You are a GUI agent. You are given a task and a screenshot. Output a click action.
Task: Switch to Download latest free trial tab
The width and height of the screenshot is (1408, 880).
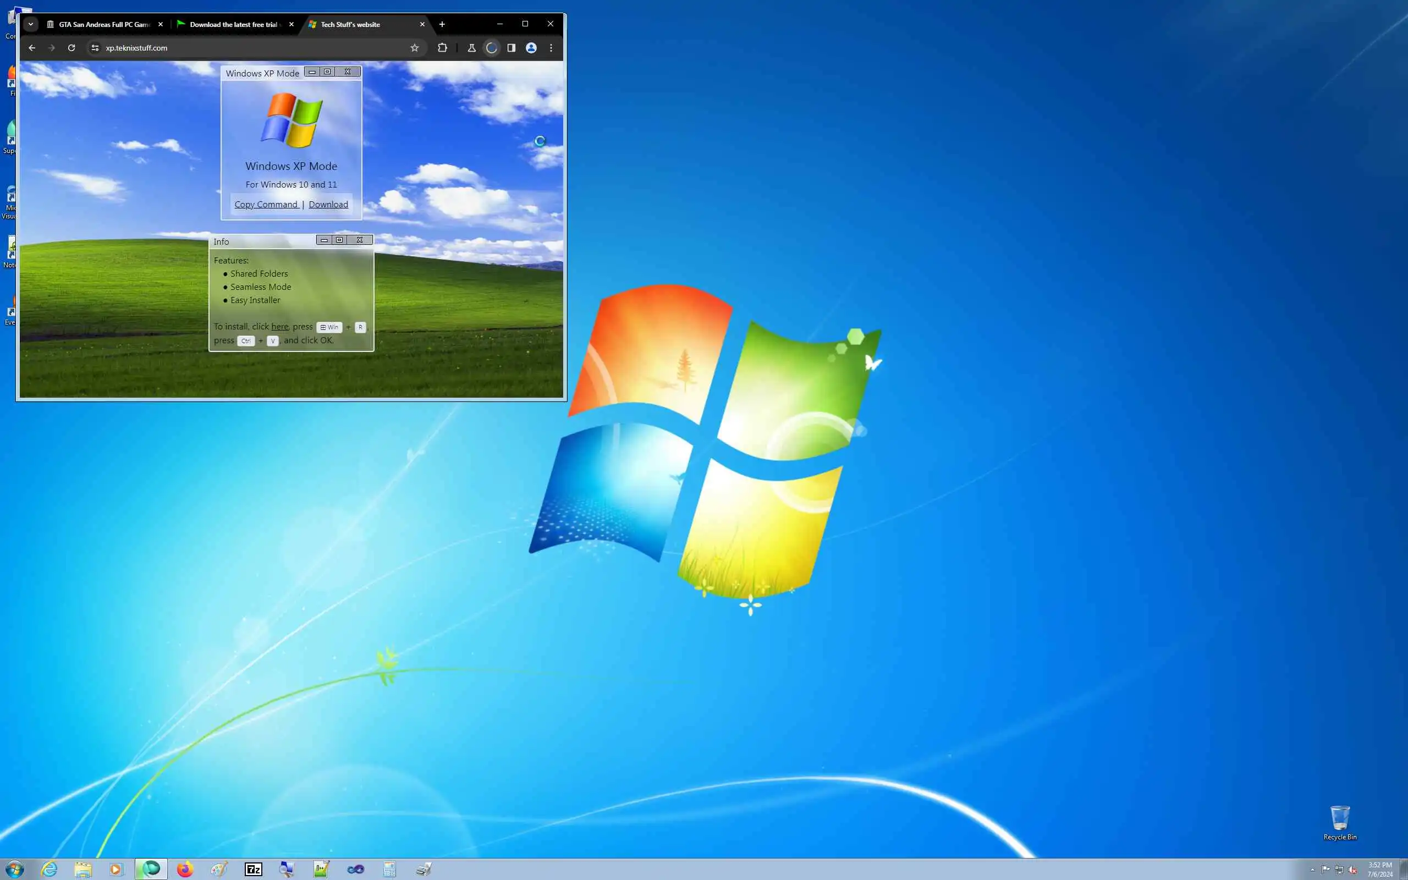pyautogui.click(x=233, y=24)
